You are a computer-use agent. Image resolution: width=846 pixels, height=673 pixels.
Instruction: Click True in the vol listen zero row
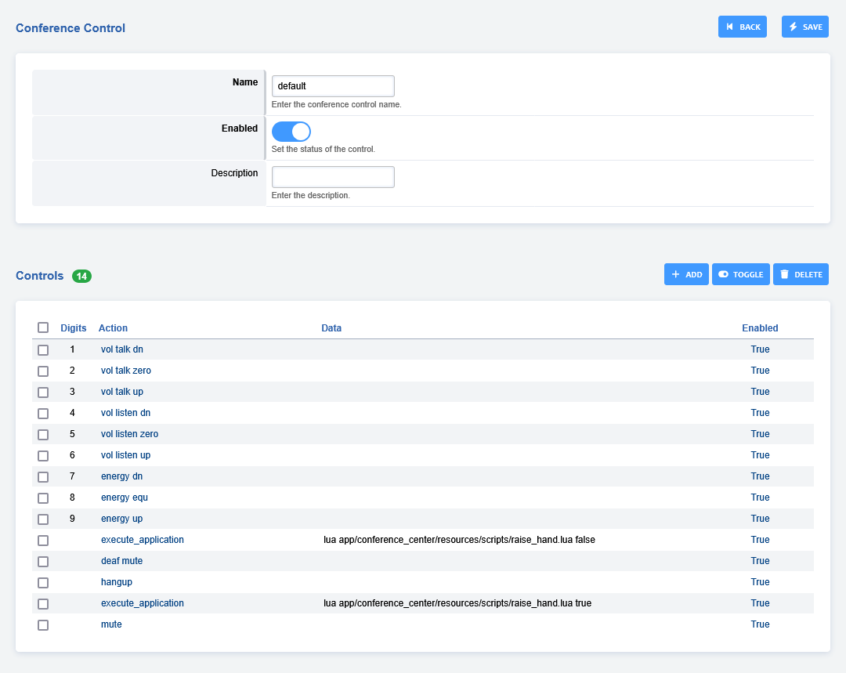click(760, 434)
